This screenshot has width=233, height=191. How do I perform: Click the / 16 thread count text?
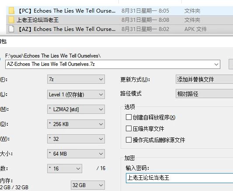tap(101, 168)
